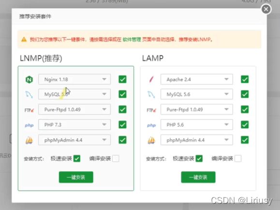Enable 编译安装 checkbox in LNMP panel

point(116,158)
